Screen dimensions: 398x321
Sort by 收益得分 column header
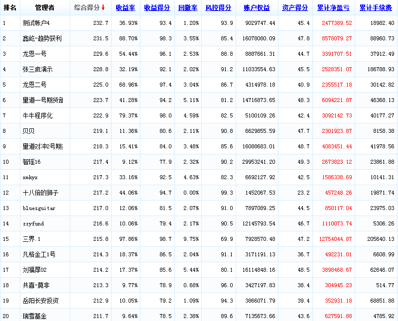pos(156,8)
